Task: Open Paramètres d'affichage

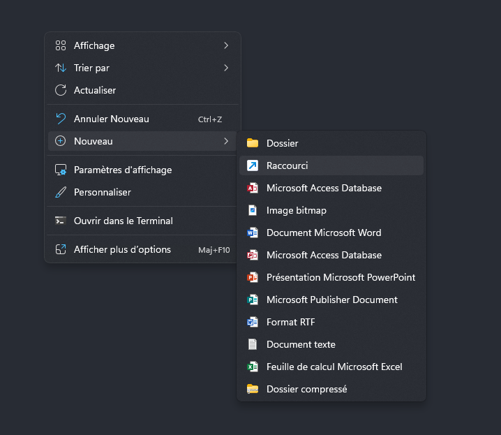Action: (123, 170)
